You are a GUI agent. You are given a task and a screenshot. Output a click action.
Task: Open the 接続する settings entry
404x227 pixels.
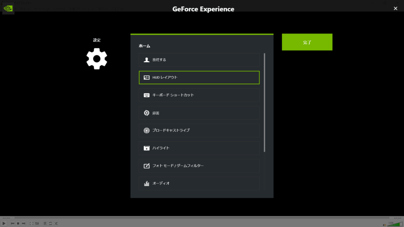tap(199, 60)
